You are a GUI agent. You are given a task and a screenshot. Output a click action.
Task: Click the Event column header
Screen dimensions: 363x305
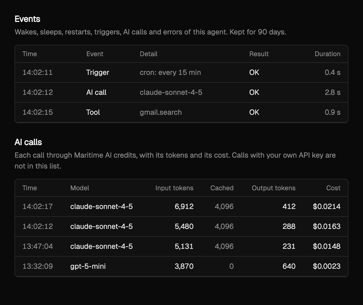(x=95, y=54)
